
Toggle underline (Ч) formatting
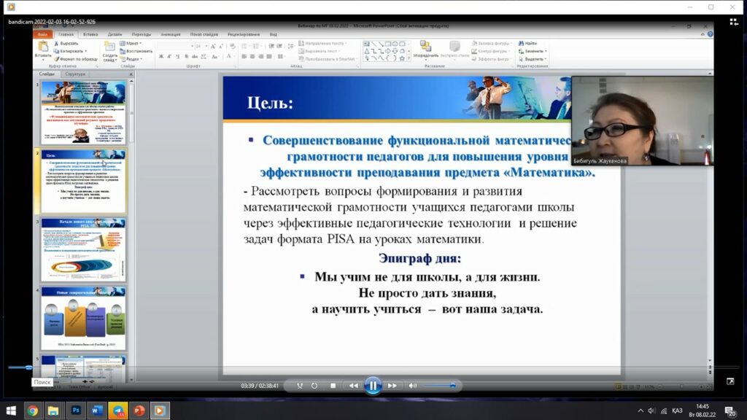pos(178,57)
